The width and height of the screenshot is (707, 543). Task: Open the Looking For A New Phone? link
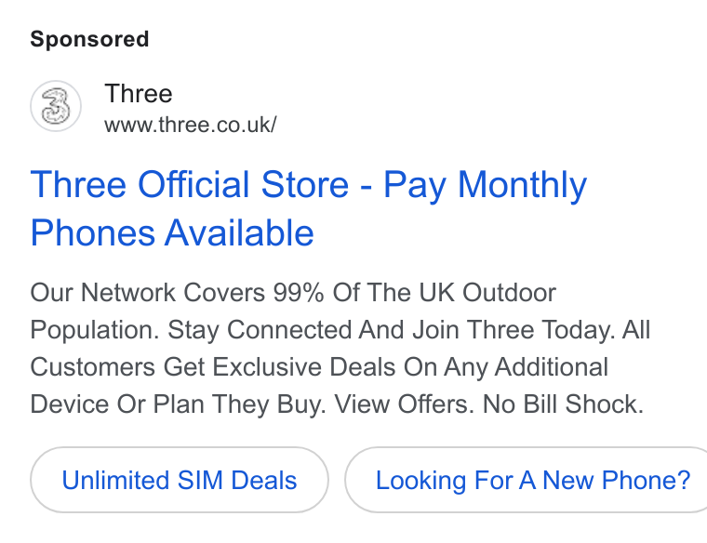pos(527,480)
